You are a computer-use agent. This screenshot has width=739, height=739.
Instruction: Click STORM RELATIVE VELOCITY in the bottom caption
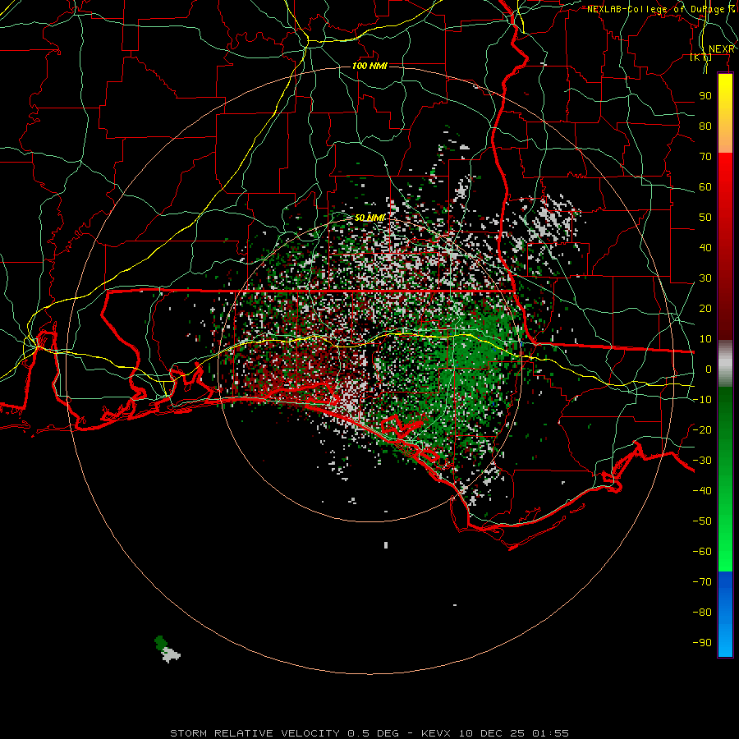point(255,733)
